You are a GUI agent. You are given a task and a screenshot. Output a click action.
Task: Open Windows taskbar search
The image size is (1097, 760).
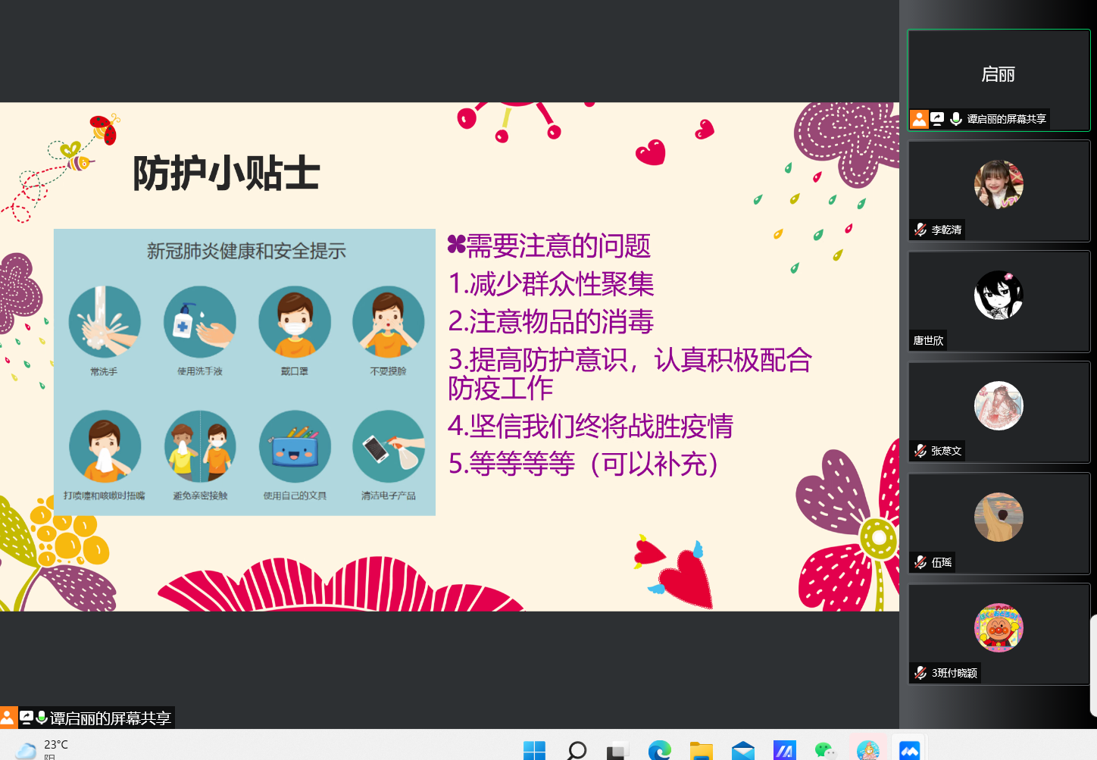coord(577,750)
